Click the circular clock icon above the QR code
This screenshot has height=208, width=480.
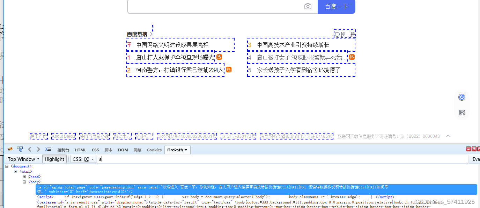461,97
